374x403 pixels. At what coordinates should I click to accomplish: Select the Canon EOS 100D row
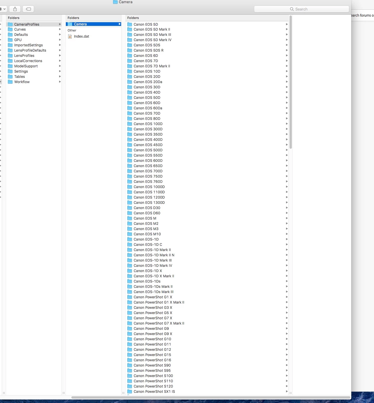point(207,124)
